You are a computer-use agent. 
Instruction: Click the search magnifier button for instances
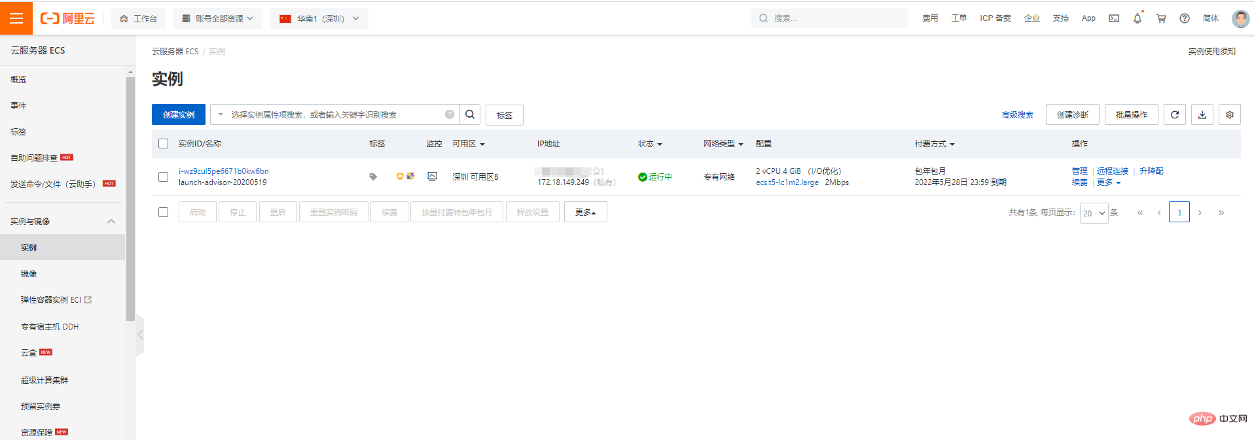point(470,114)
